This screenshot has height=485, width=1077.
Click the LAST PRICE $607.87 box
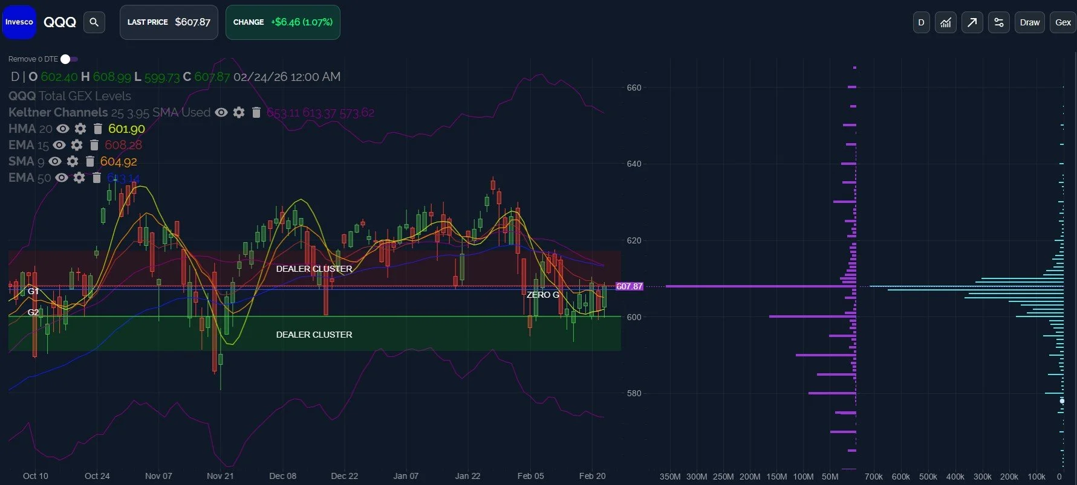169,22
